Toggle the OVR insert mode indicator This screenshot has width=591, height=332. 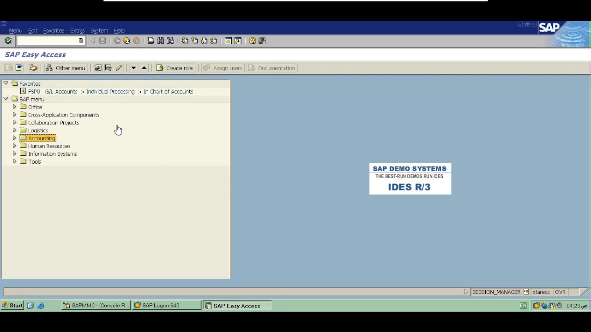560,292
